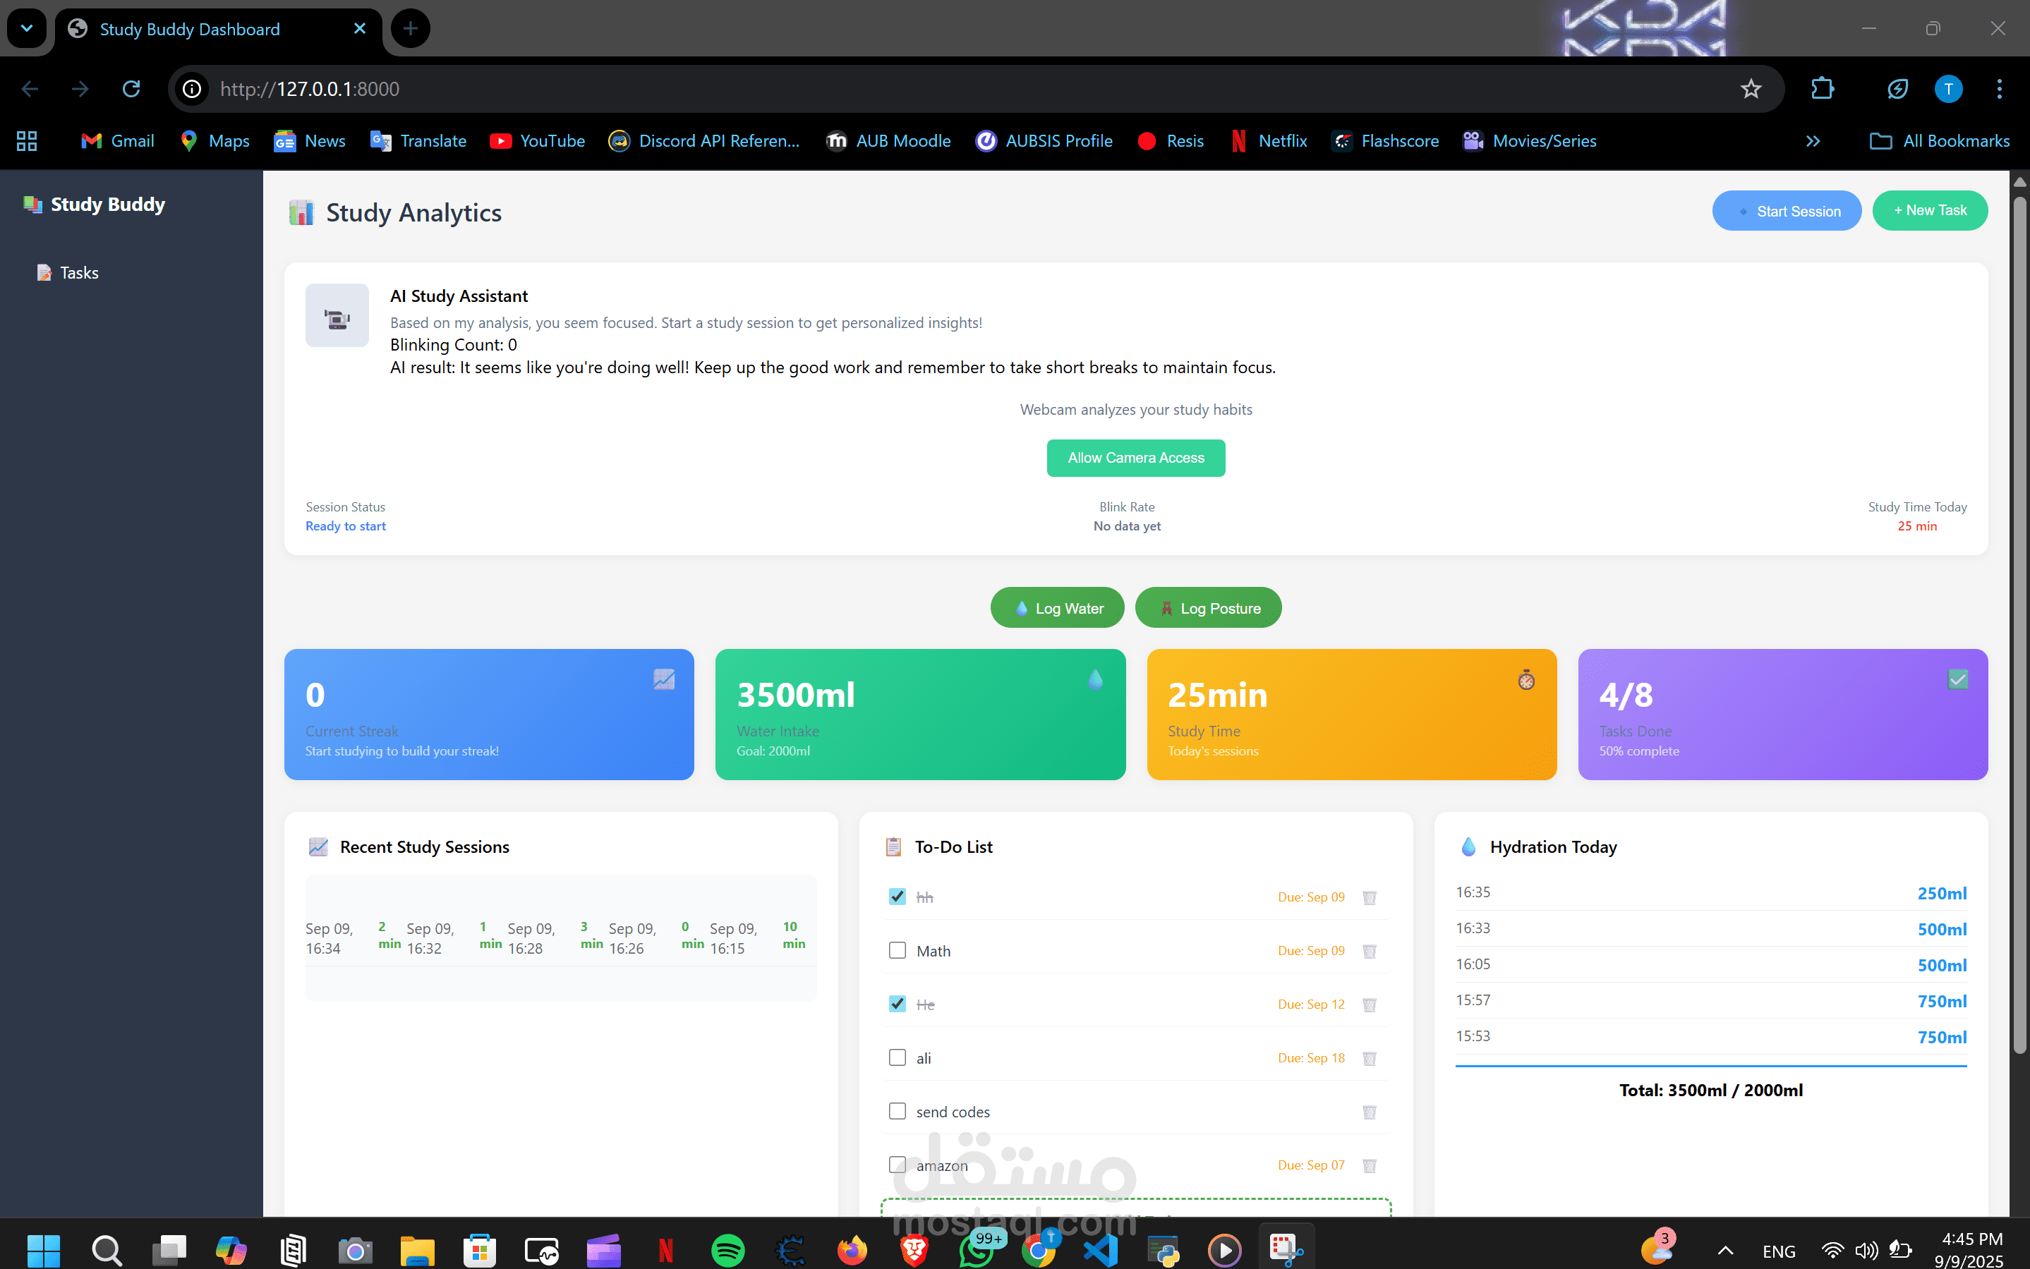Remove the send codes task via trash icon

1370,1112
